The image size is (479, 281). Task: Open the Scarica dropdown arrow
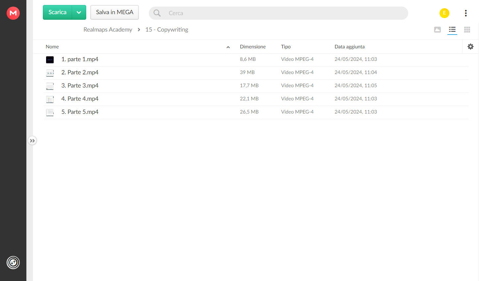pyautogui.click(x=79, y=12)
